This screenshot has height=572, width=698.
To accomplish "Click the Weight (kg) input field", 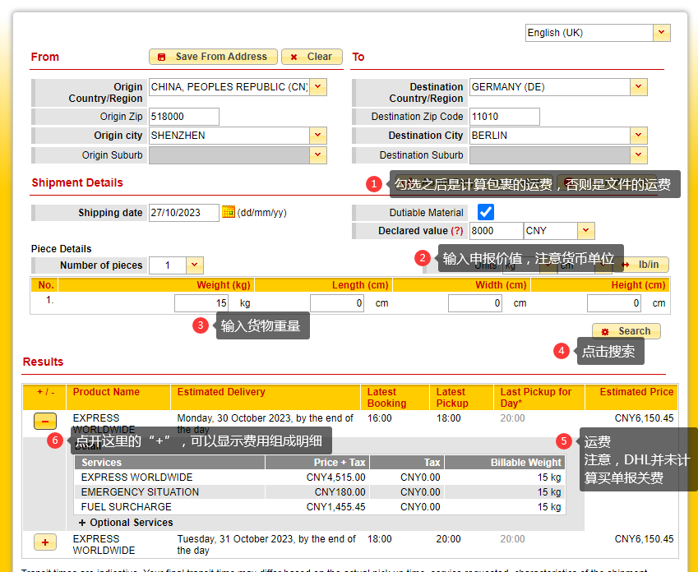I will coord(201,303).
